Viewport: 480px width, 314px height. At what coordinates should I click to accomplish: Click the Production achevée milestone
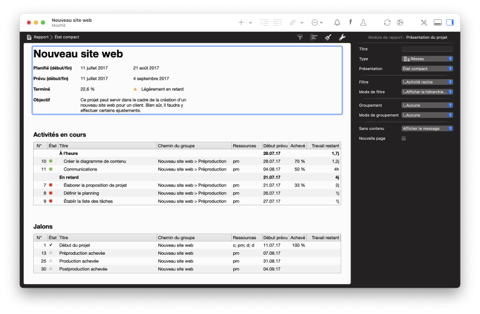pyautogui.click(x=187, y=261)
